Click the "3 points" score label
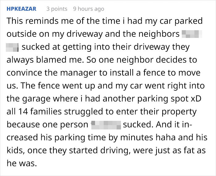Screen dimensions: 216x176 [x=57, y=9]
